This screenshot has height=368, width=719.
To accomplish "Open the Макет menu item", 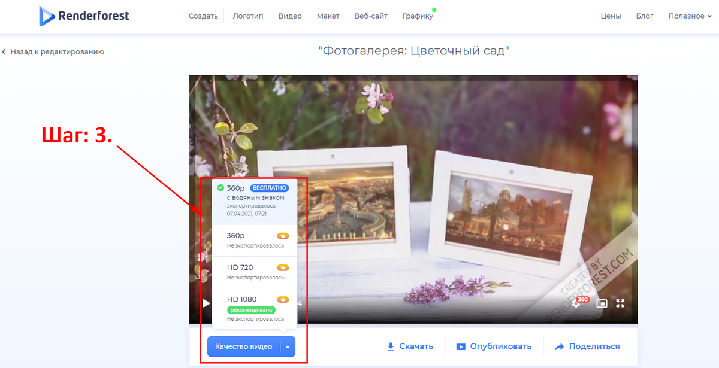I will coord(328,16).
